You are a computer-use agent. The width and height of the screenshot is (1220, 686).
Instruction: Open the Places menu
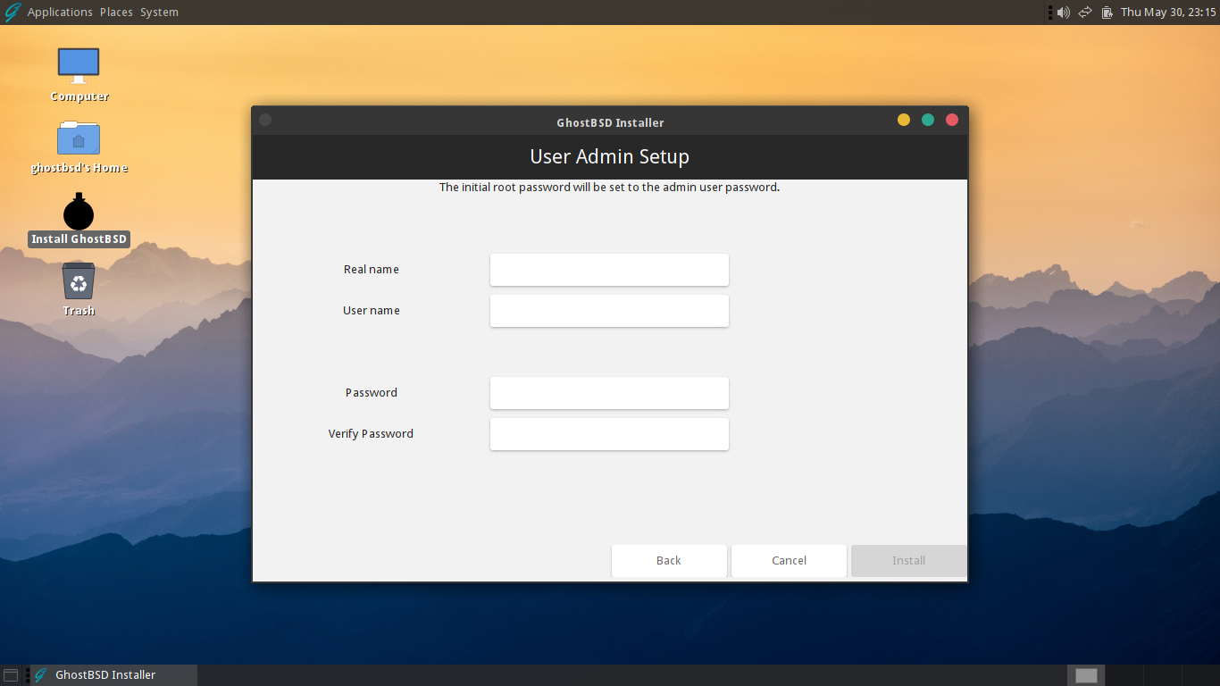(x=116, y=13)
